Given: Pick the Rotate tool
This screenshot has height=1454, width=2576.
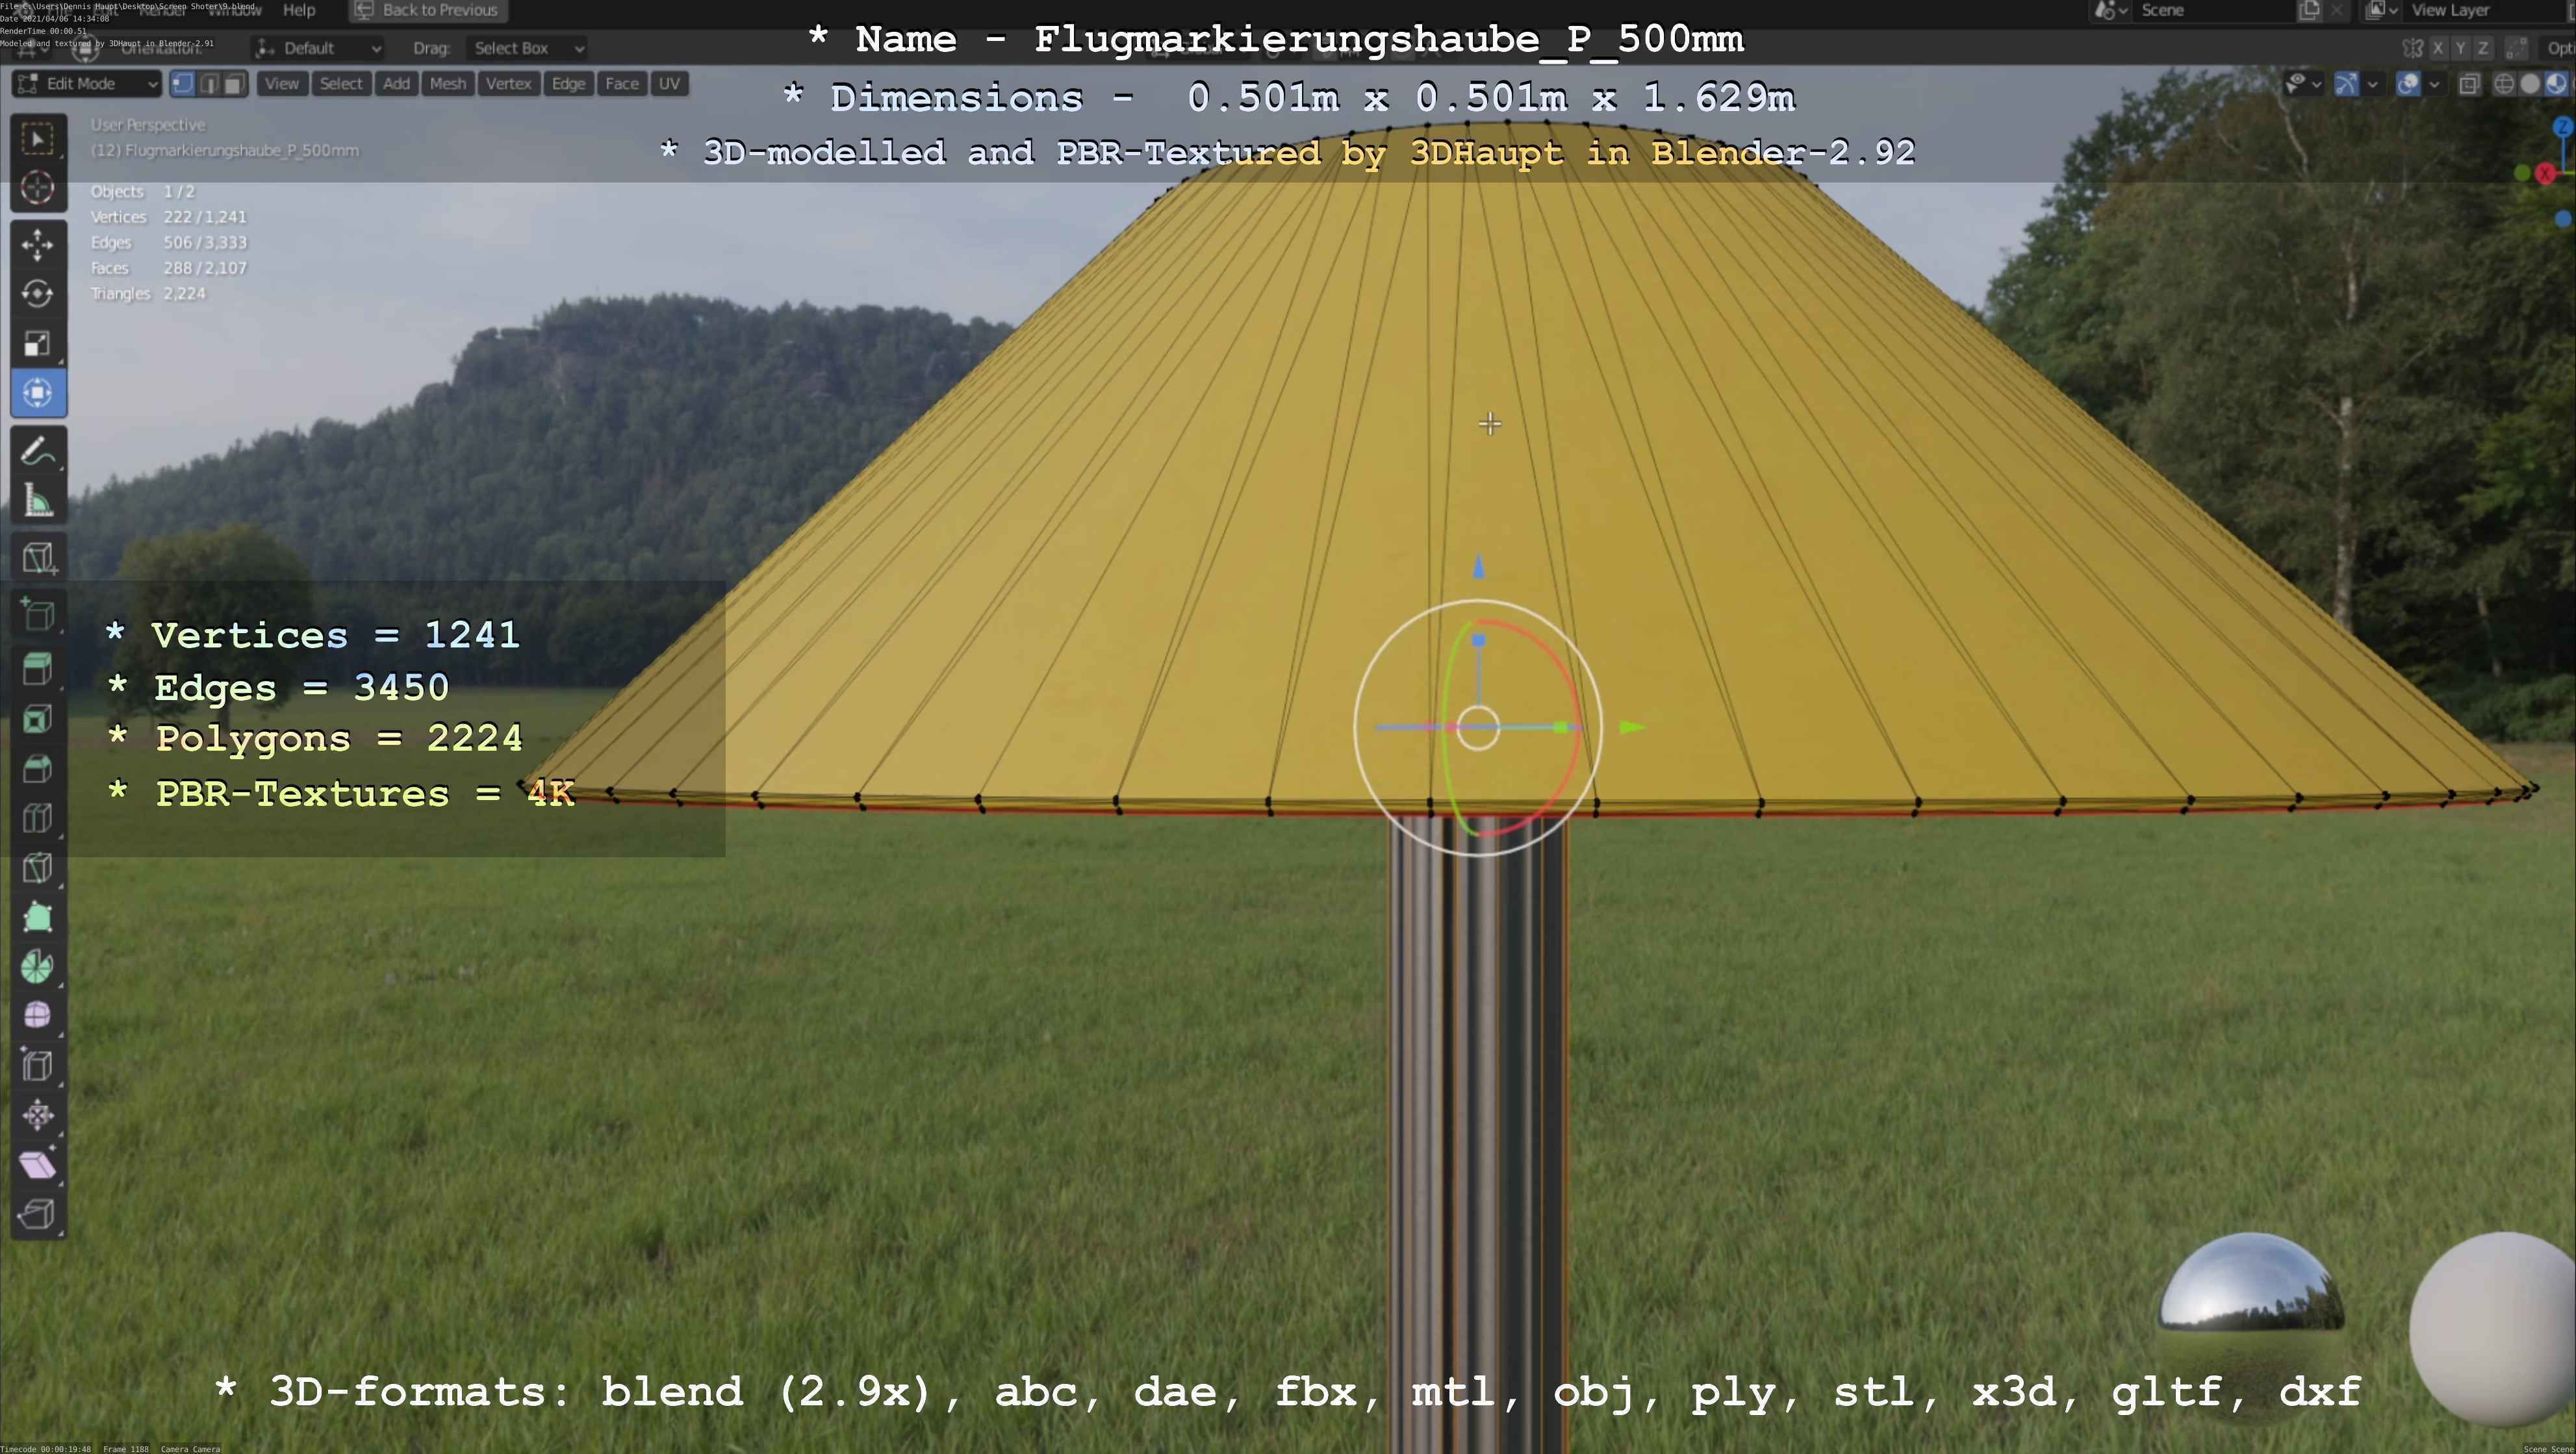Looking at the screenshot, I should 38,294.
